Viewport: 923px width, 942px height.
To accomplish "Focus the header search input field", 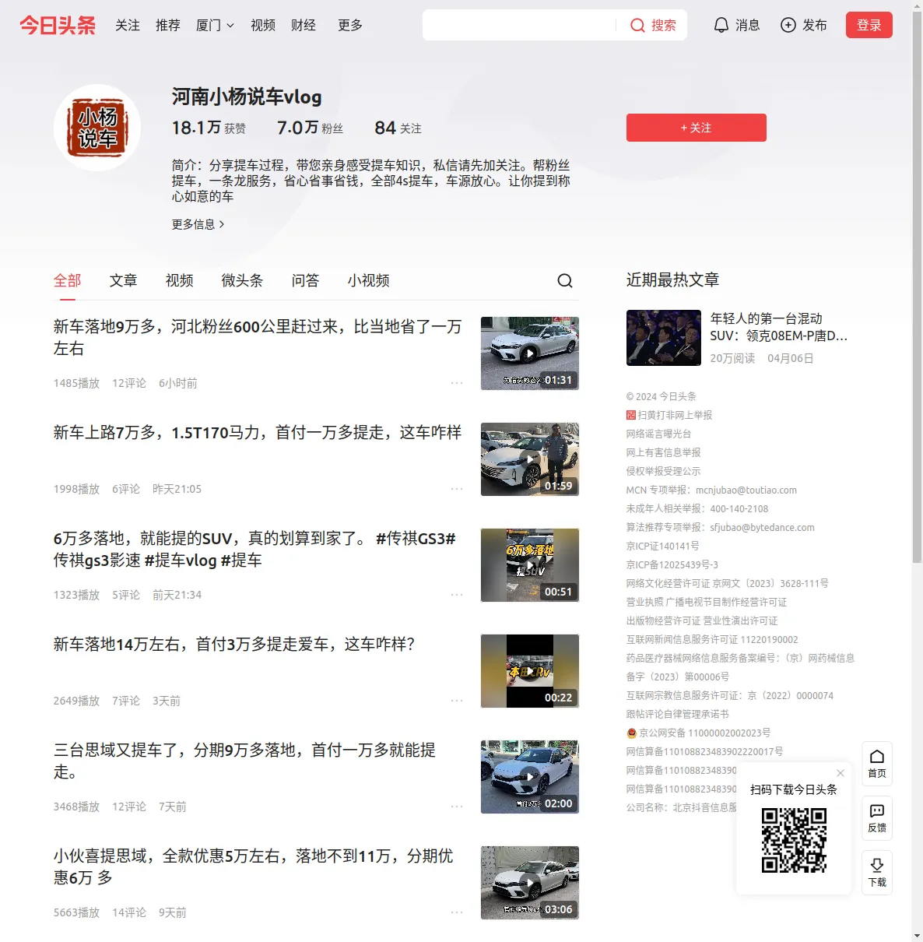I will (519, 25).
